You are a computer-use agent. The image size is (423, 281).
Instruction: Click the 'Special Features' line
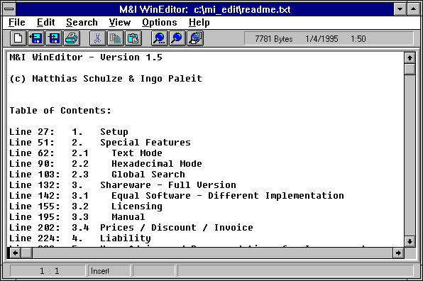point(145,142)
